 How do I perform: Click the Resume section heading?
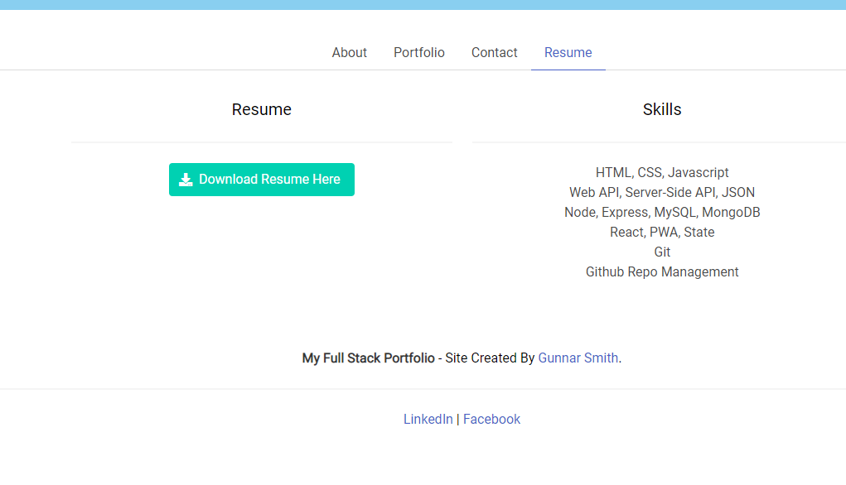click(x=262, y=108)
